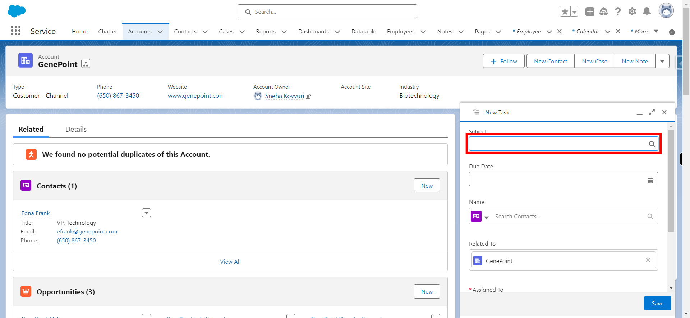The height and width of the screenshot is (318, 690).
Task: Open www.genepoint.com website link
Action: 196,96
